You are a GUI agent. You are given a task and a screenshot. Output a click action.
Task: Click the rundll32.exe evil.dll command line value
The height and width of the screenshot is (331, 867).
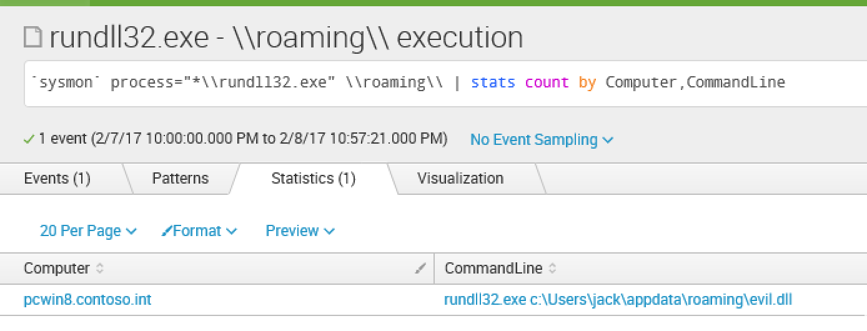pos(618,300)
